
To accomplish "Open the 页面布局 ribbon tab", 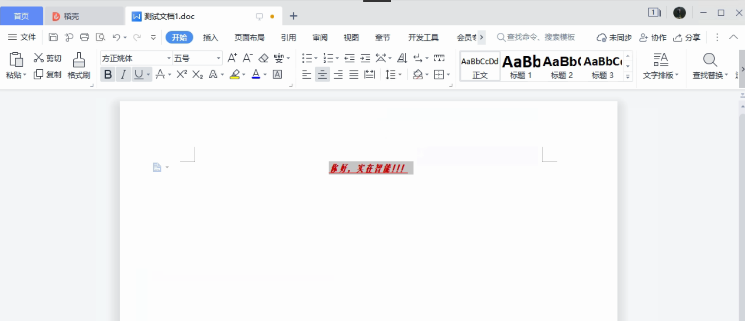I will [249, 38].
